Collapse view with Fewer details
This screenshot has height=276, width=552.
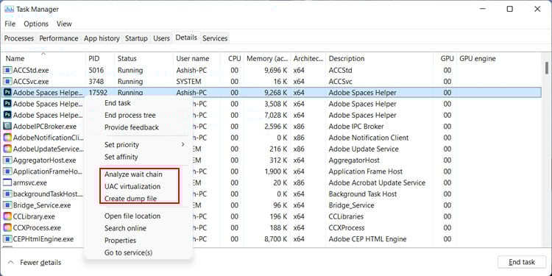(34, 262)
